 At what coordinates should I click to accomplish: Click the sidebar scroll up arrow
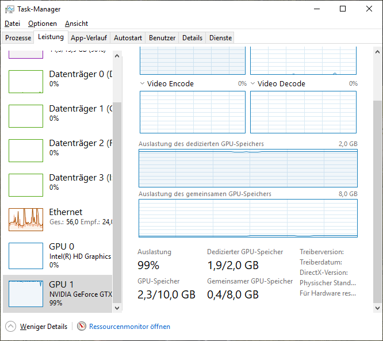tap(117, 56)
